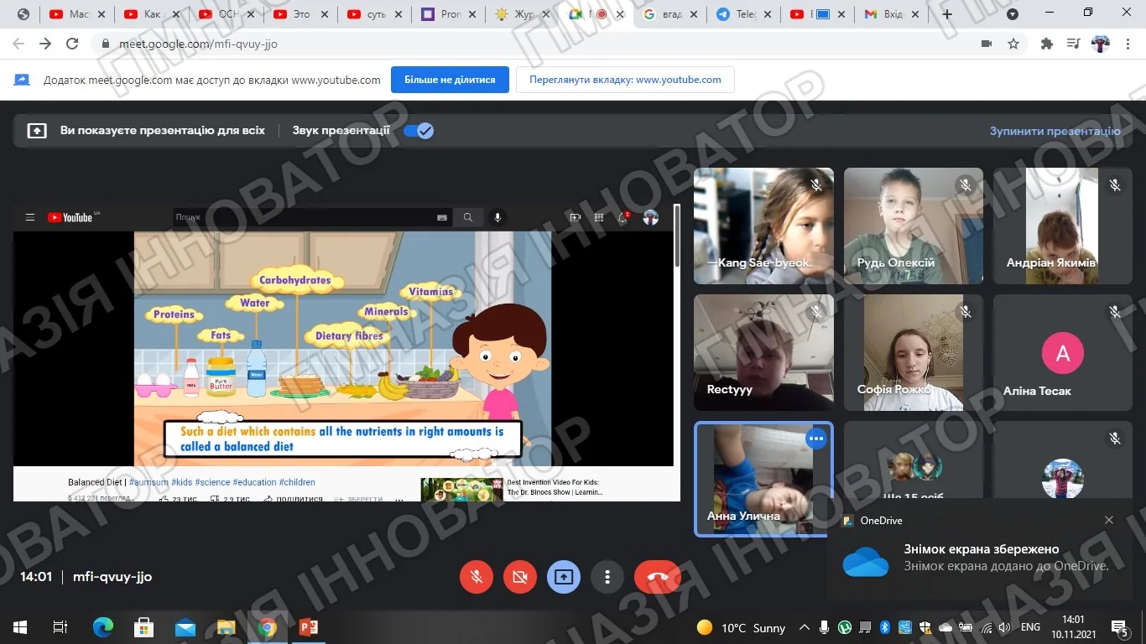Click the present screen icon in call controls
Viewport: 1146px width, 644px height.
pos(564,577)
